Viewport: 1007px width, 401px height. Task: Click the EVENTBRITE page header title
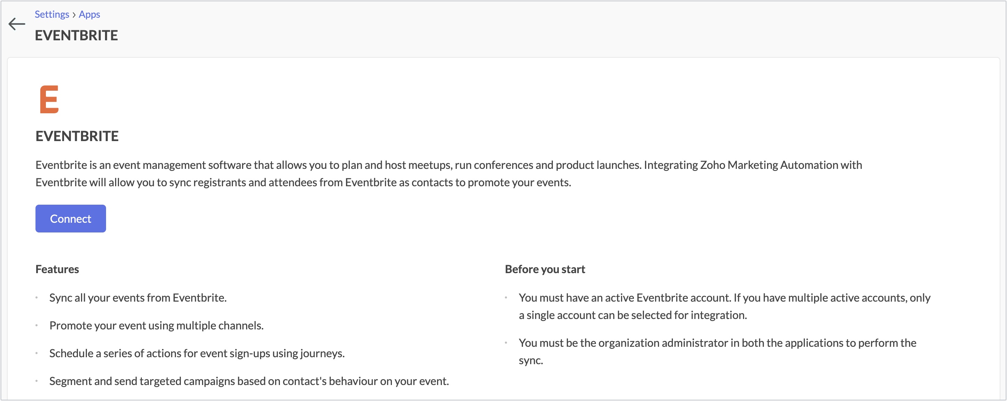pos(76,35)
